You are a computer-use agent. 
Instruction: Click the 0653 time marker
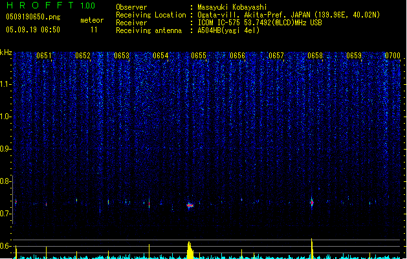click(x=122, y=56)
